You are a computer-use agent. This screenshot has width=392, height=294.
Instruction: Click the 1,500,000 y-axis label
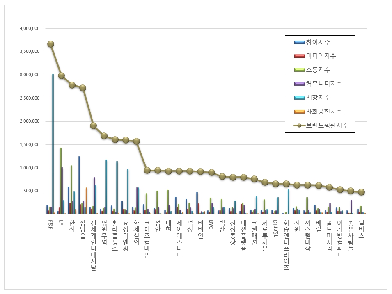[x=30, y=144]
